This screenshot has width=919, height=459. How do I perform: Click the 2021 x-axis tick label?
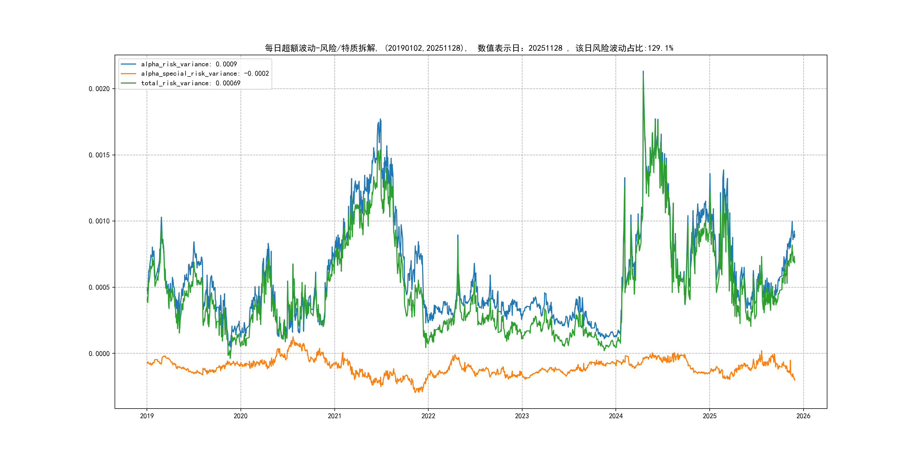[x=334, y=416]
